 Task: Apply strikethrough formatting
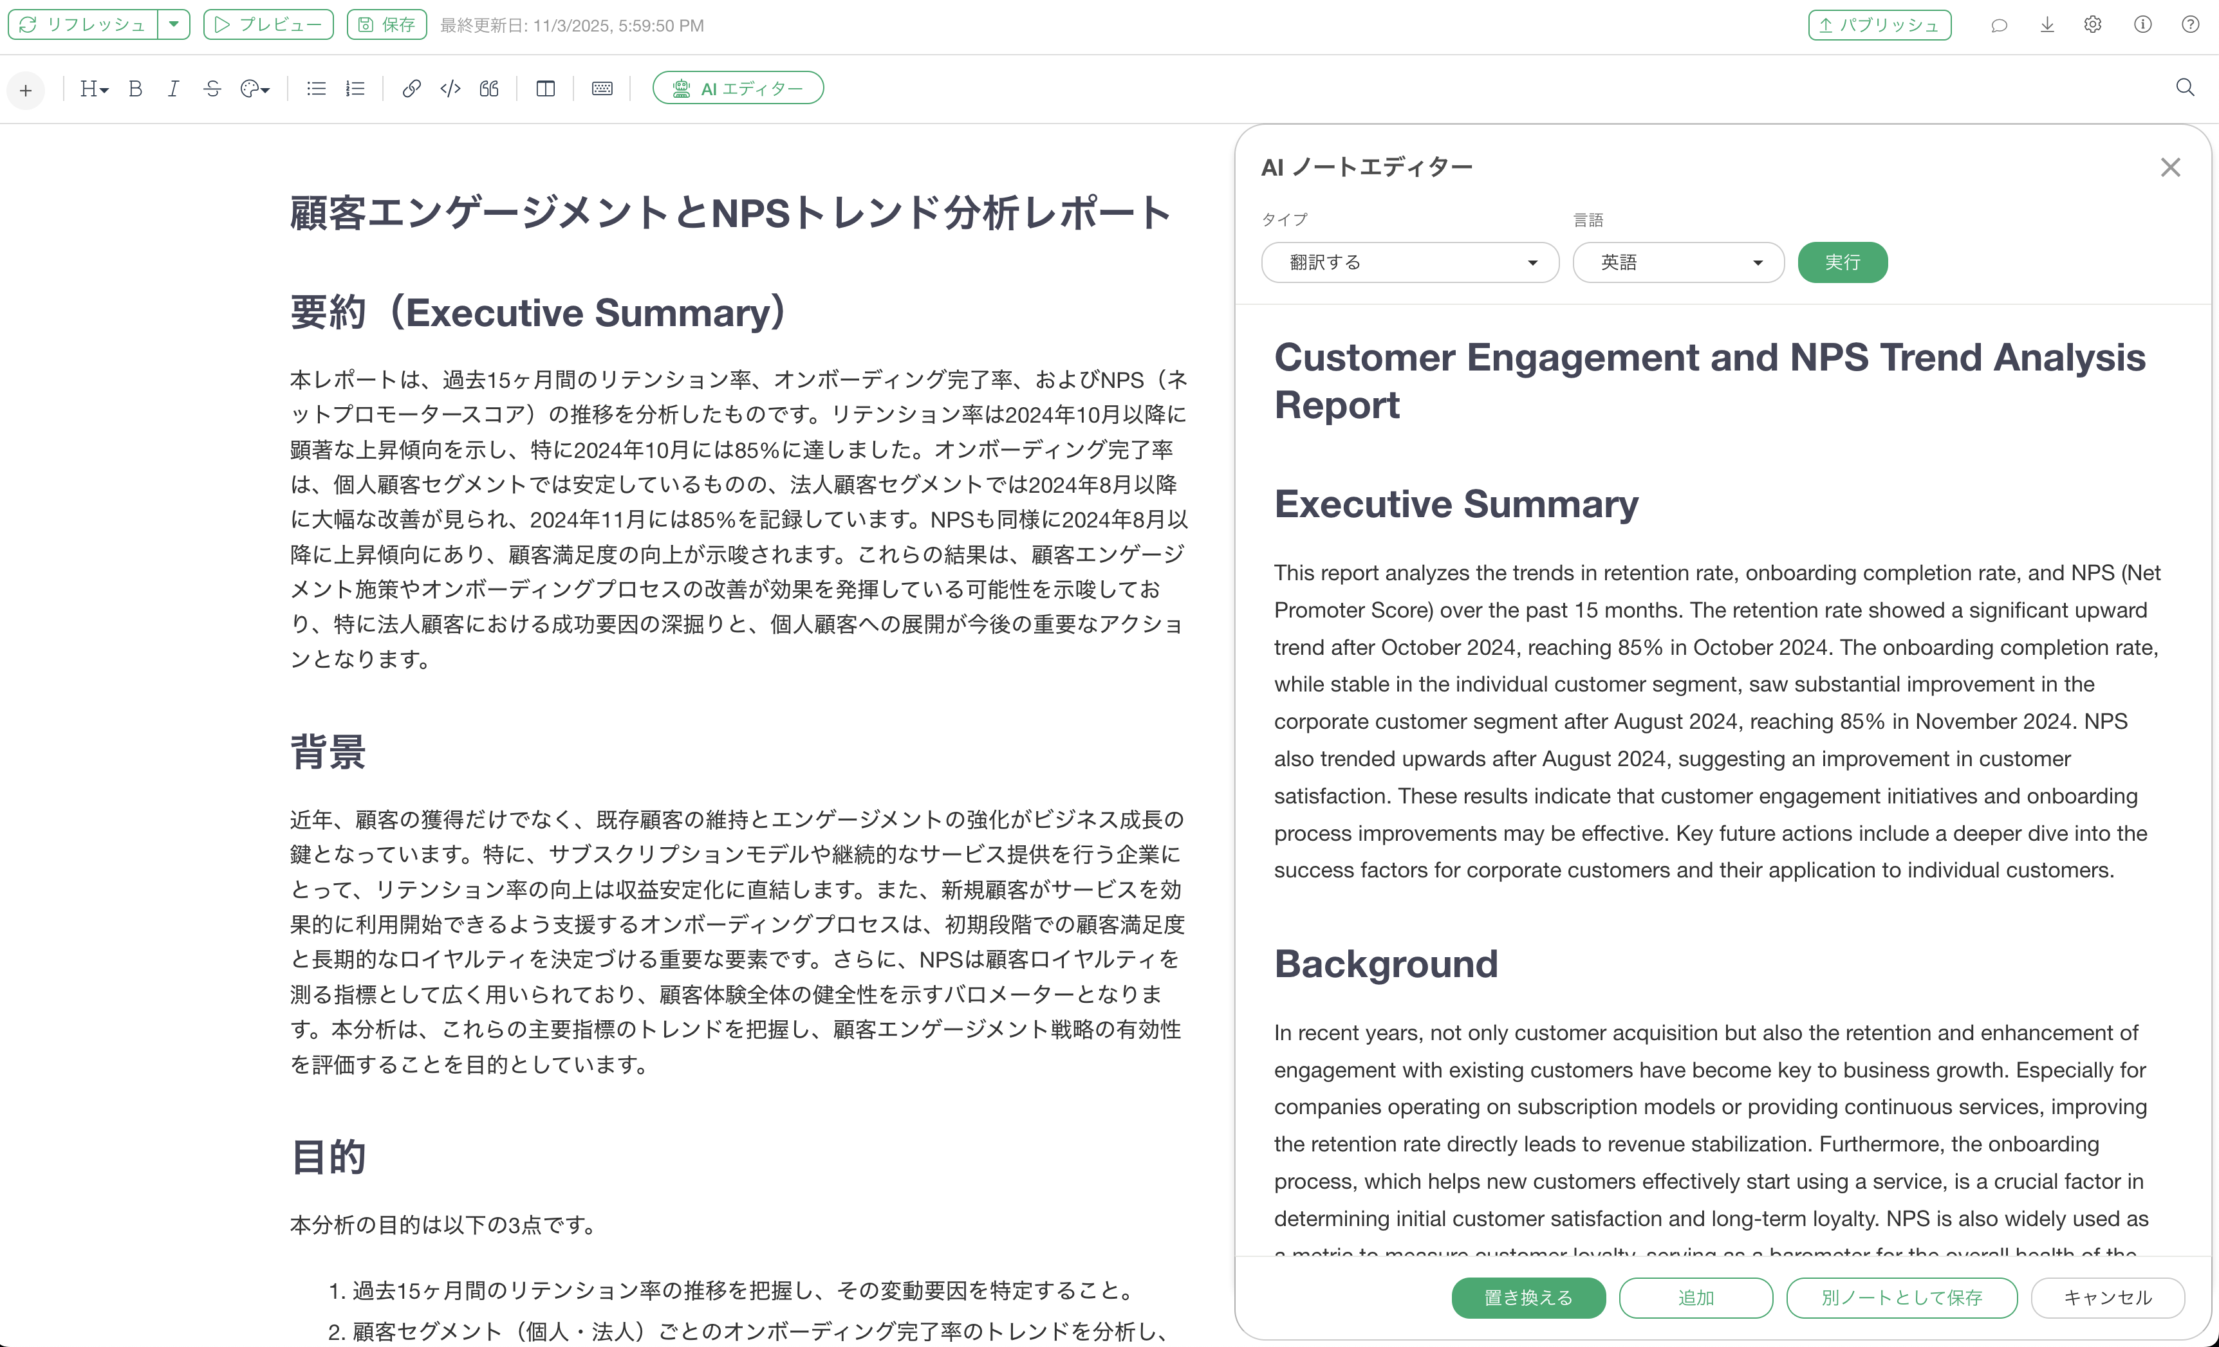click(x=212, y=88)
